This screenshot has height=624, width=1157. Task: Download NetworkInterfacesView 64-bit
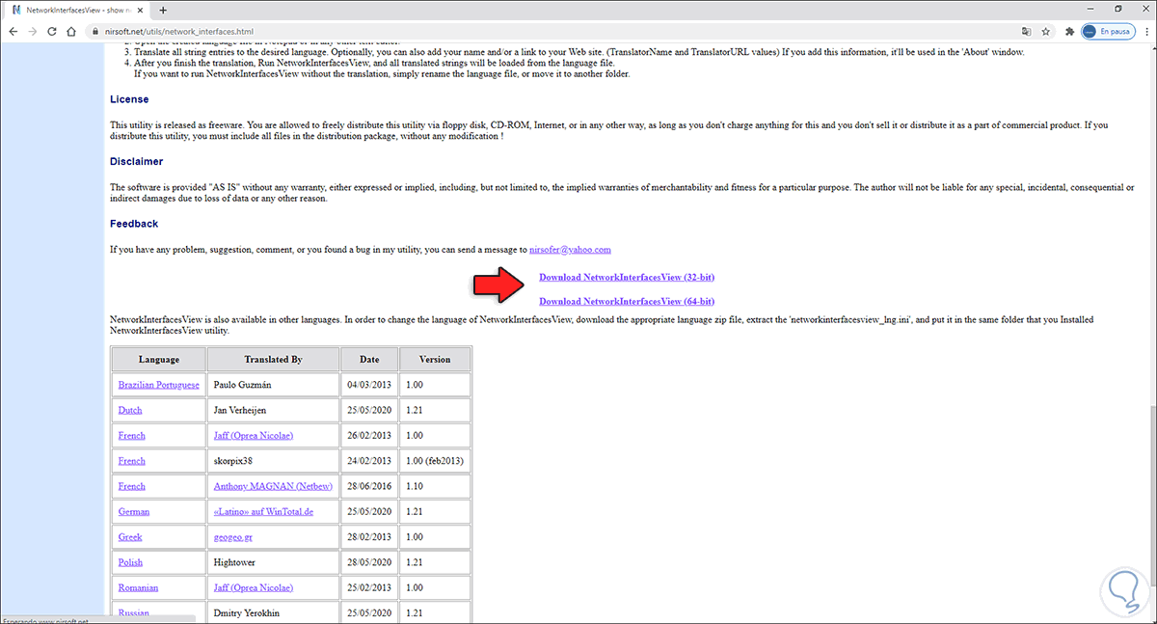626,301
